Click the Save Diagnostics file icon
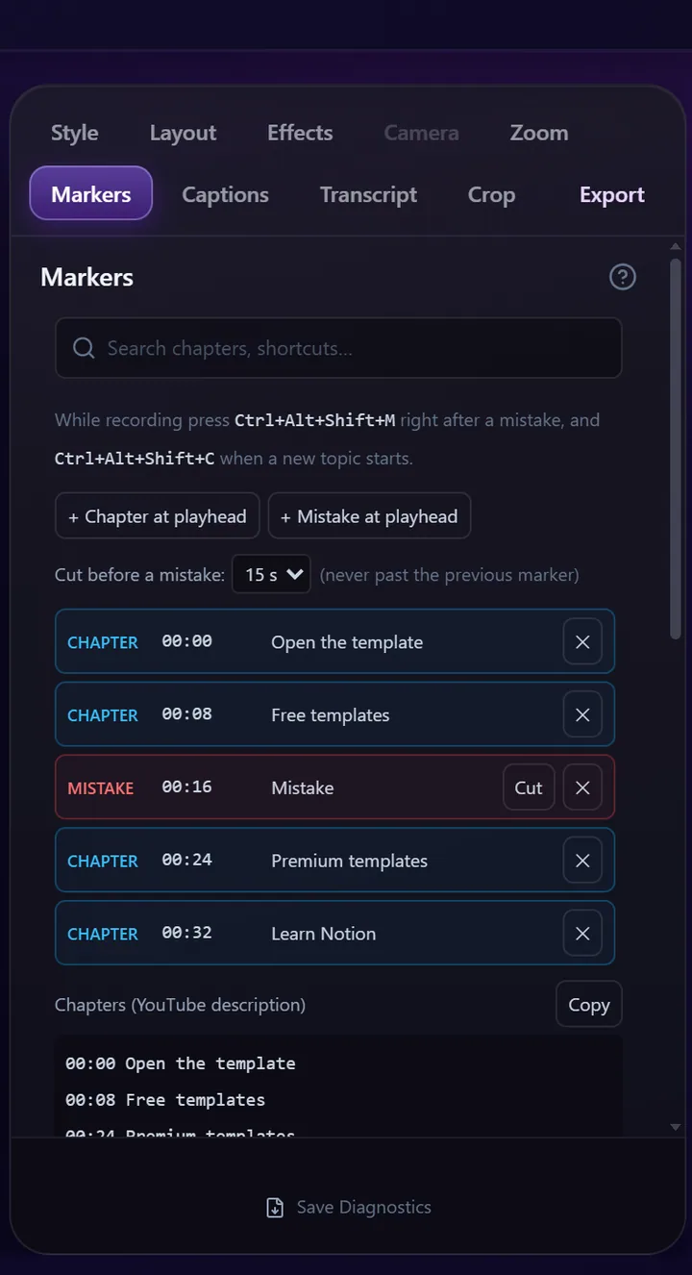The image size is (692, 1275). coord(275,1208)
